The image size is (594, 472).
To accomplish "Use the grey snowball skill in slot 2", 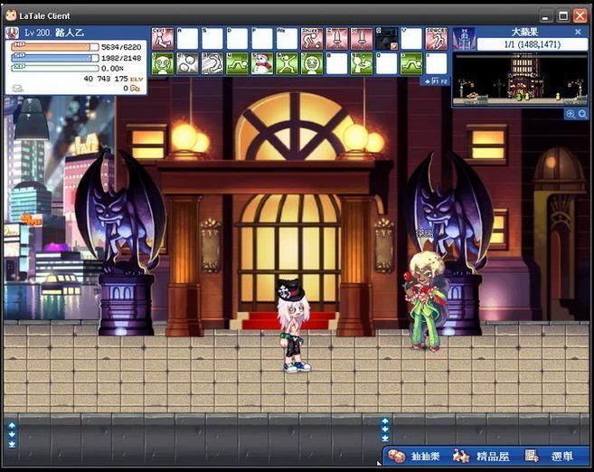I will point(187,63).
